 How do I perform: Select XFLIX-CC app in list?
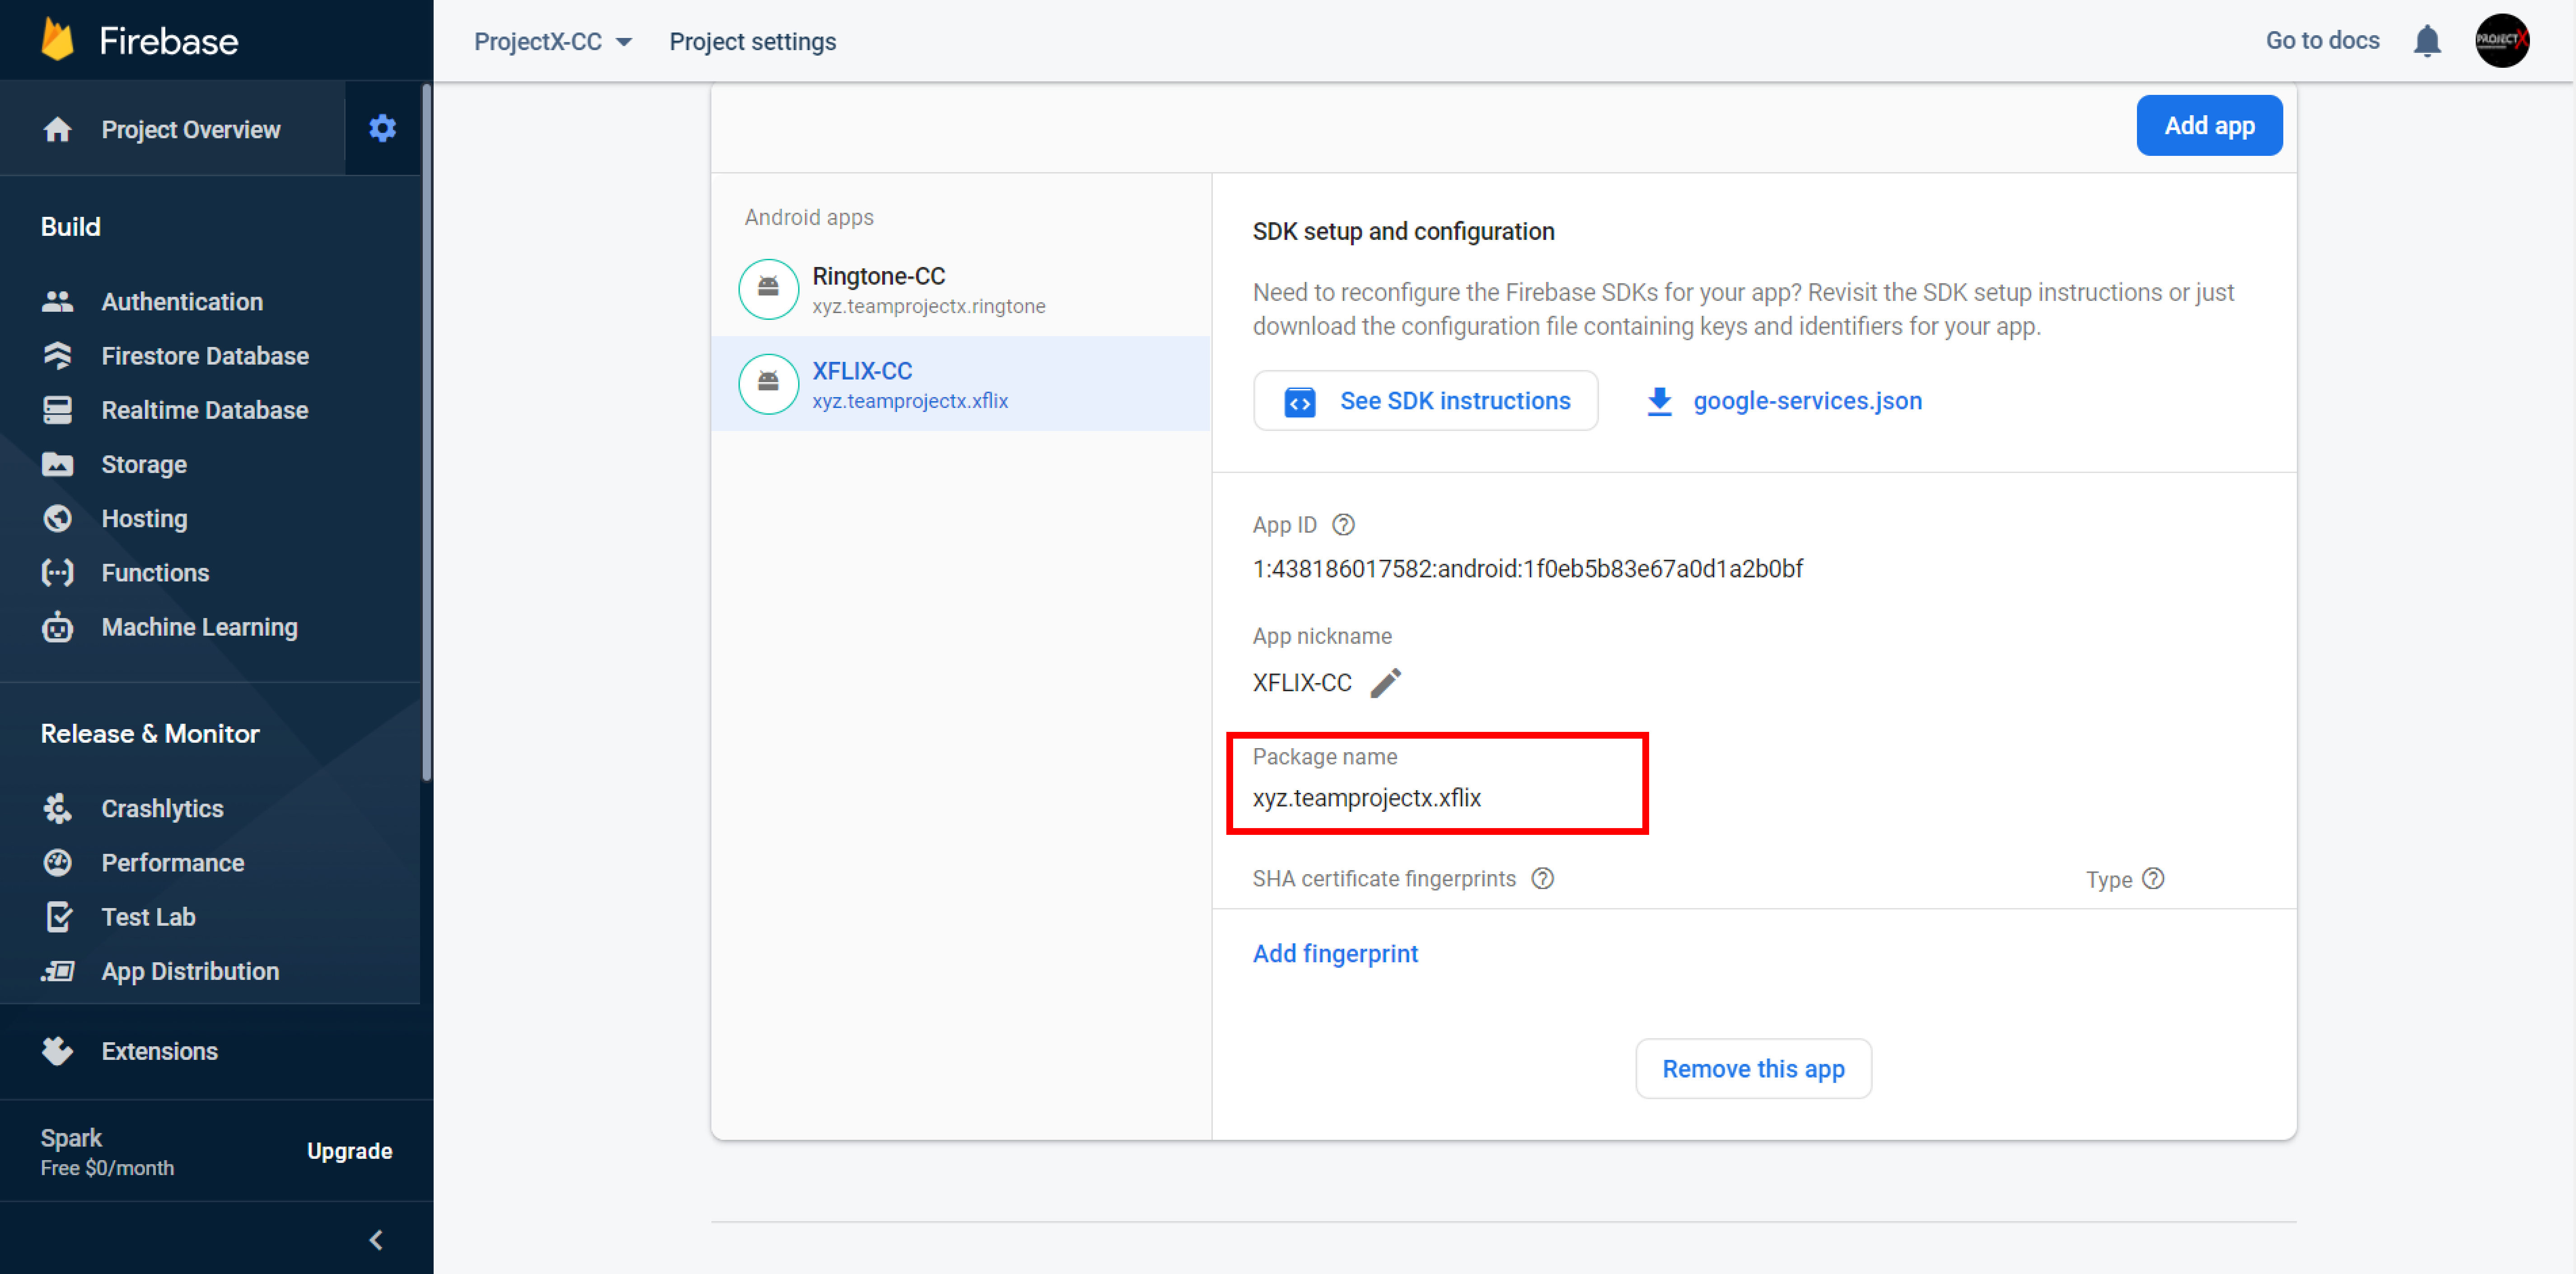point(961,384)
